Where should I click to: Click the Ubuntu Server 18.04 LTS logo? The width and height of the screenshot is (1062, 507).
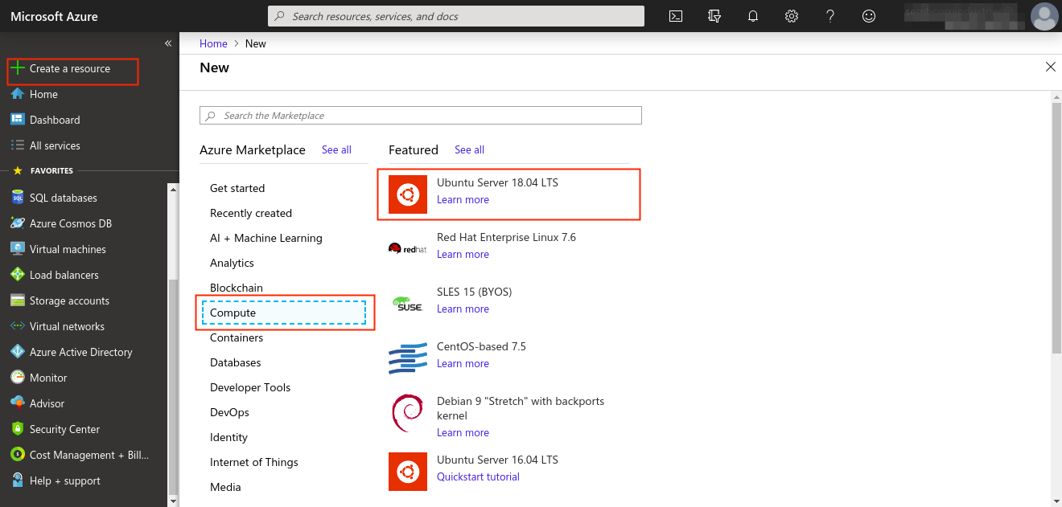[408, 194]
